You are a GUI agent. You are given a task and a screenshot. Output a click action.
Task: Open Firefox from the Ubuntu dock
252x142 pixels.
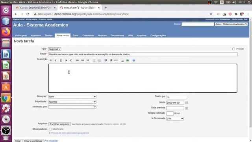[x=6, y=32]
